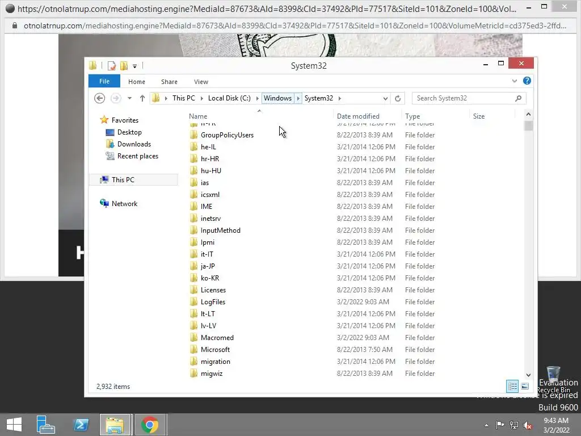Sort by the Size column header
The width and height of the screenshot is (581, 436).
click(x=492, y=116)
